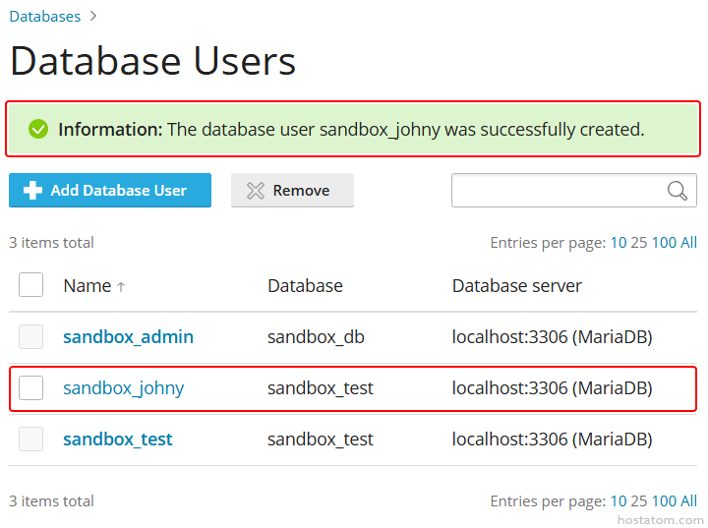Expand the breadcrumb chevron after Databases
Viewport: 708px width, 528px height.
(92, 17)
